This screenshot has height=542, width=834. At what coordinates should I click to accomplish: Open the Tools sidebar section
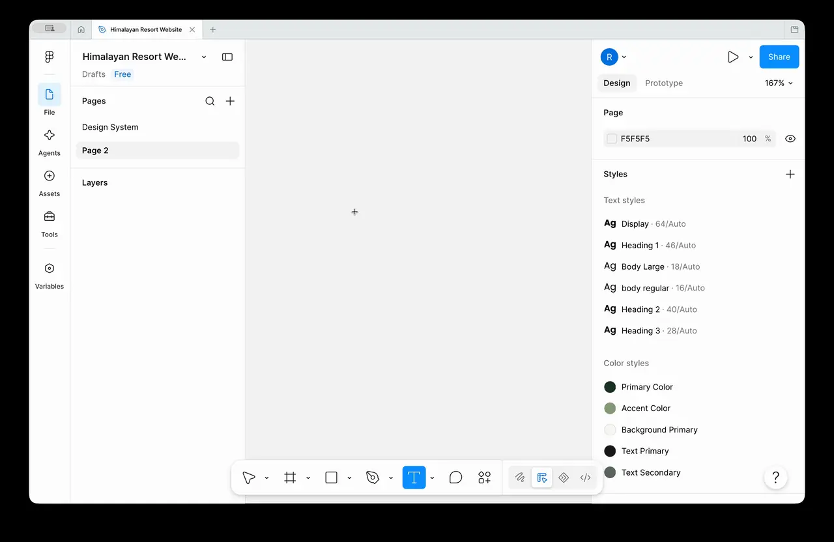[x=50, y=216]
